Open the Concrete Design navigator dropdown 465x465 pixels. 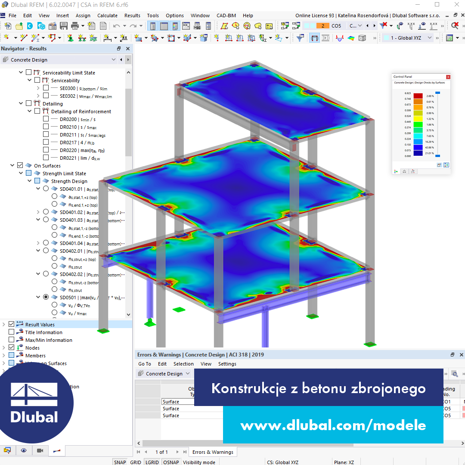click(x=114, y=59)
